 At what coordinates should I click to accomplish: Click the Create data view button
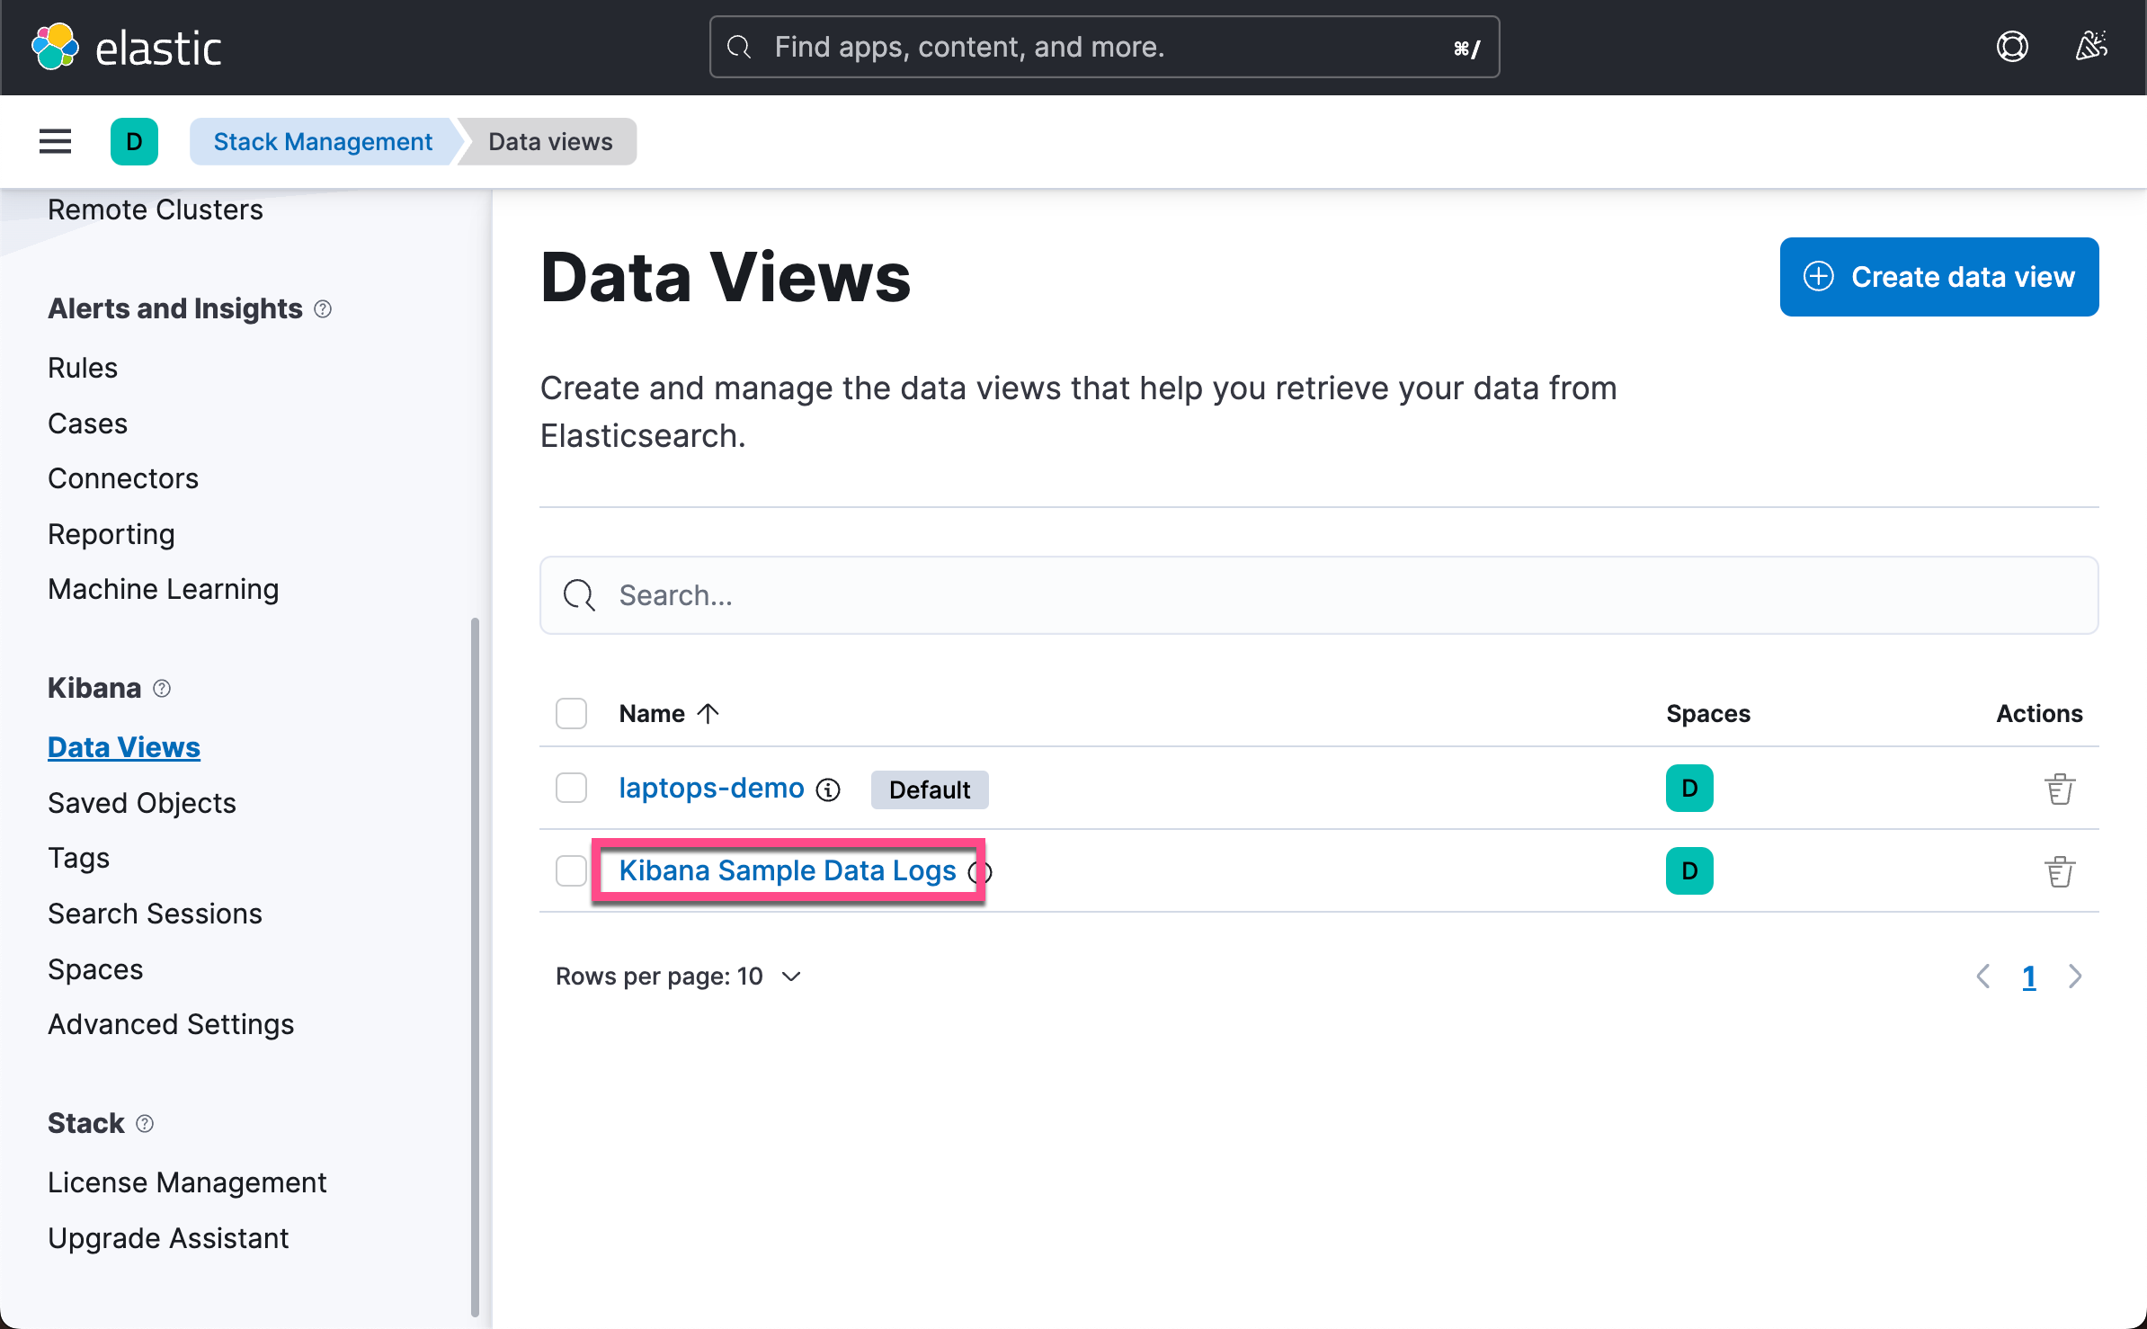tap(1938, 277)
